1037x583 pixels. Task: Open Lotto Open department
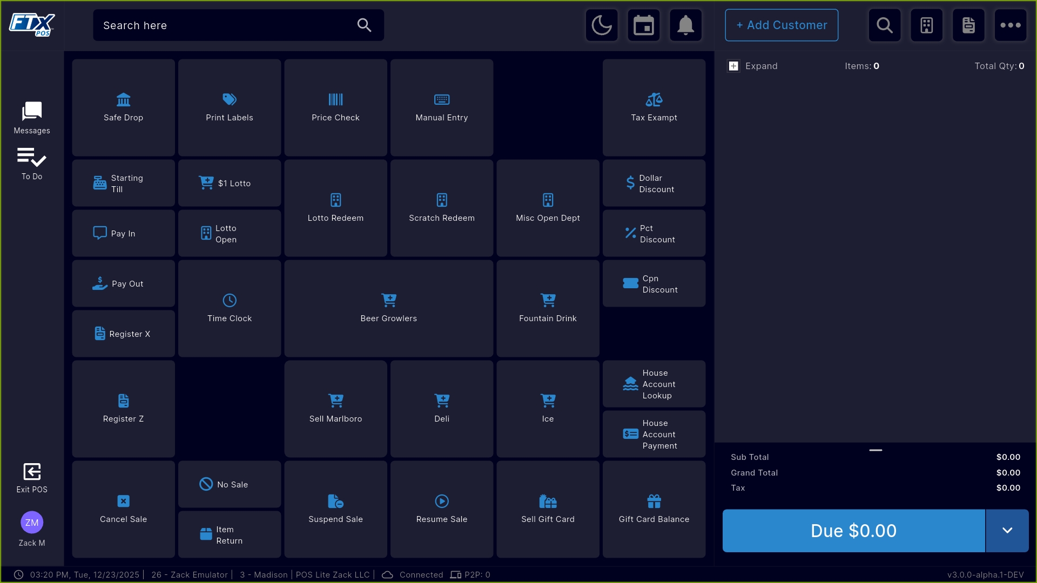(x=230, y=233)
